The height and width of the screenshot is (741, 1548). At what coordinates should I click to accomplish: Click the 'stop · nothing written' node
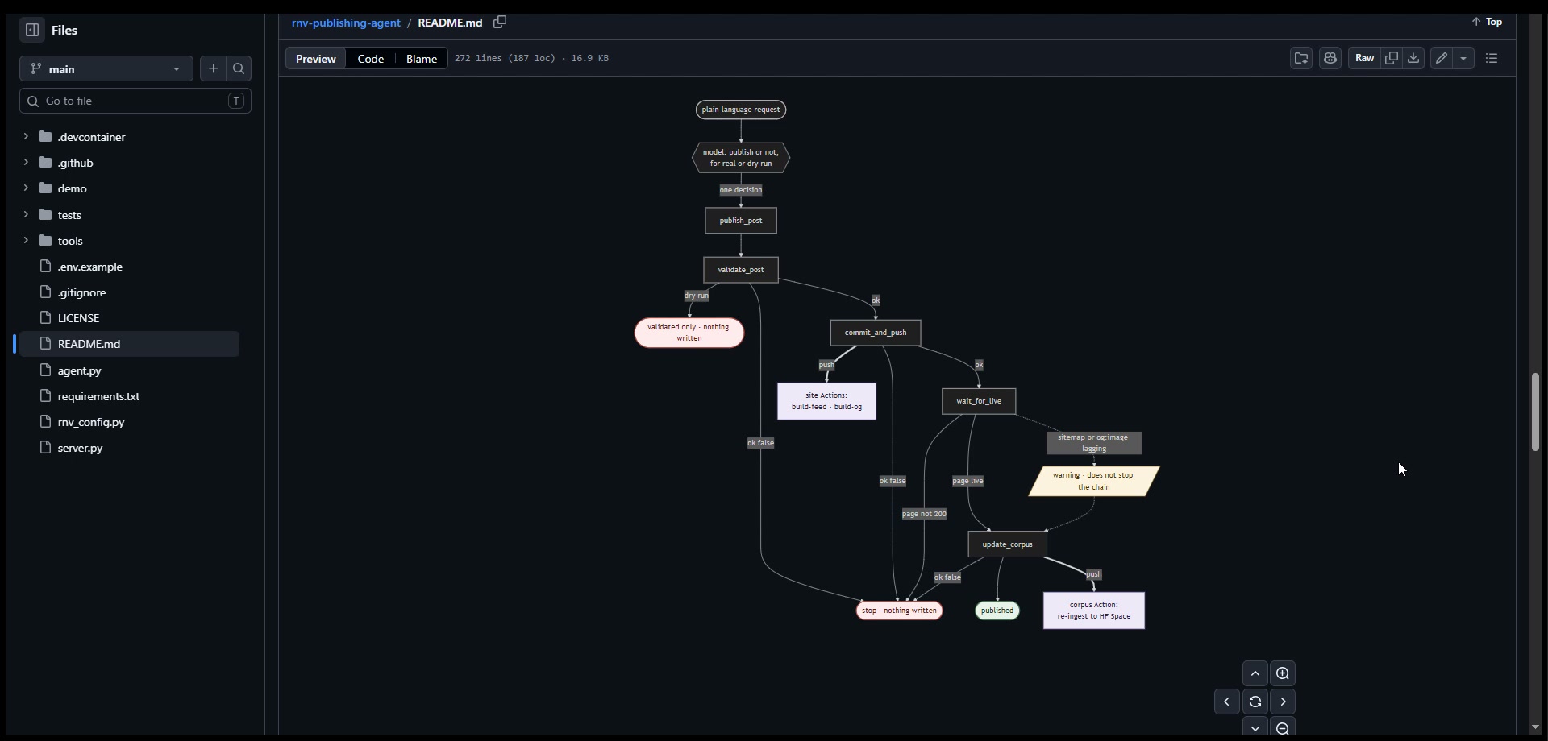tap(900, 611)
